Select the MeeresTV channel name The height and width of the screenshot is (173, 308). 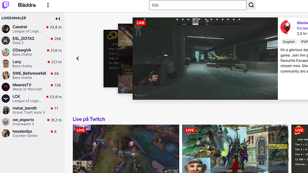coord(22,85)
